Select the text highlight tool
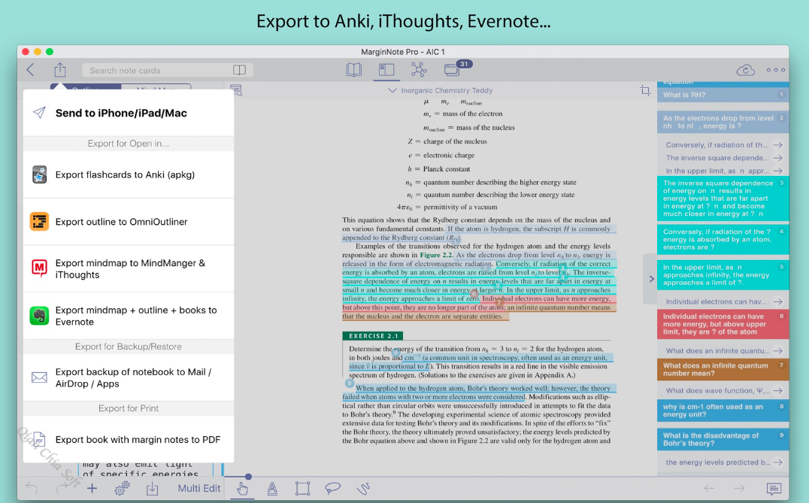The image size is (809, 503). pyautogui.click(x=272, y=489)
